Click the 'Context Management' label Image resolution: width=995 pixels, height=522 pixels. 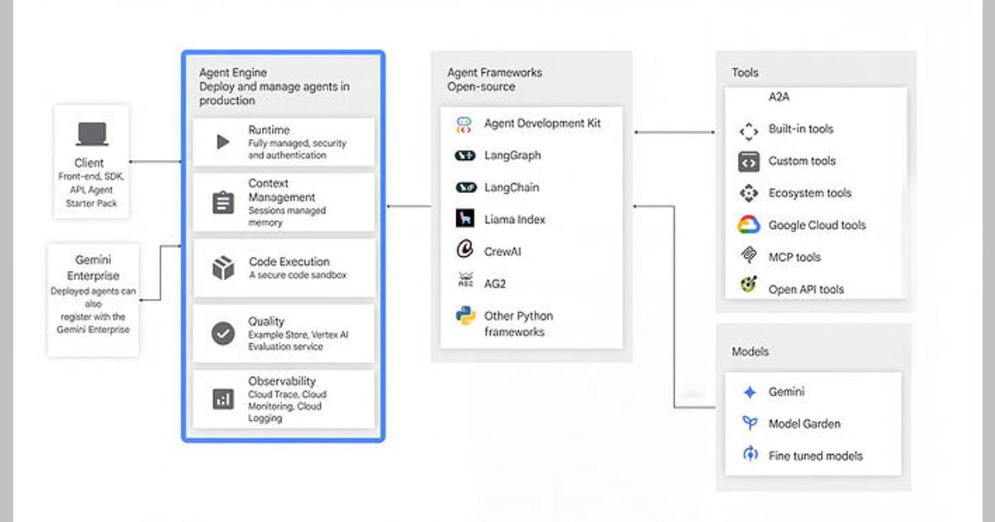pyautogui.click(x=282, y=191)
